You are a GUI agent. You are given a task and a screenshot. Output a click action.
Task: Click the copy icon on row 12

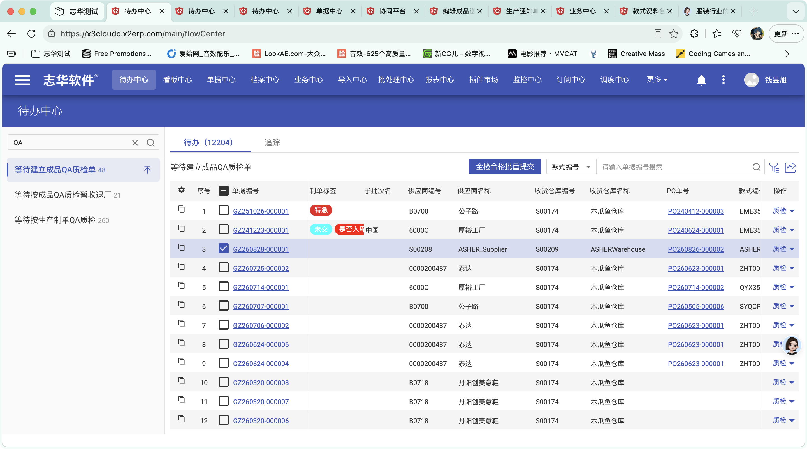click(x=181, y=419)
